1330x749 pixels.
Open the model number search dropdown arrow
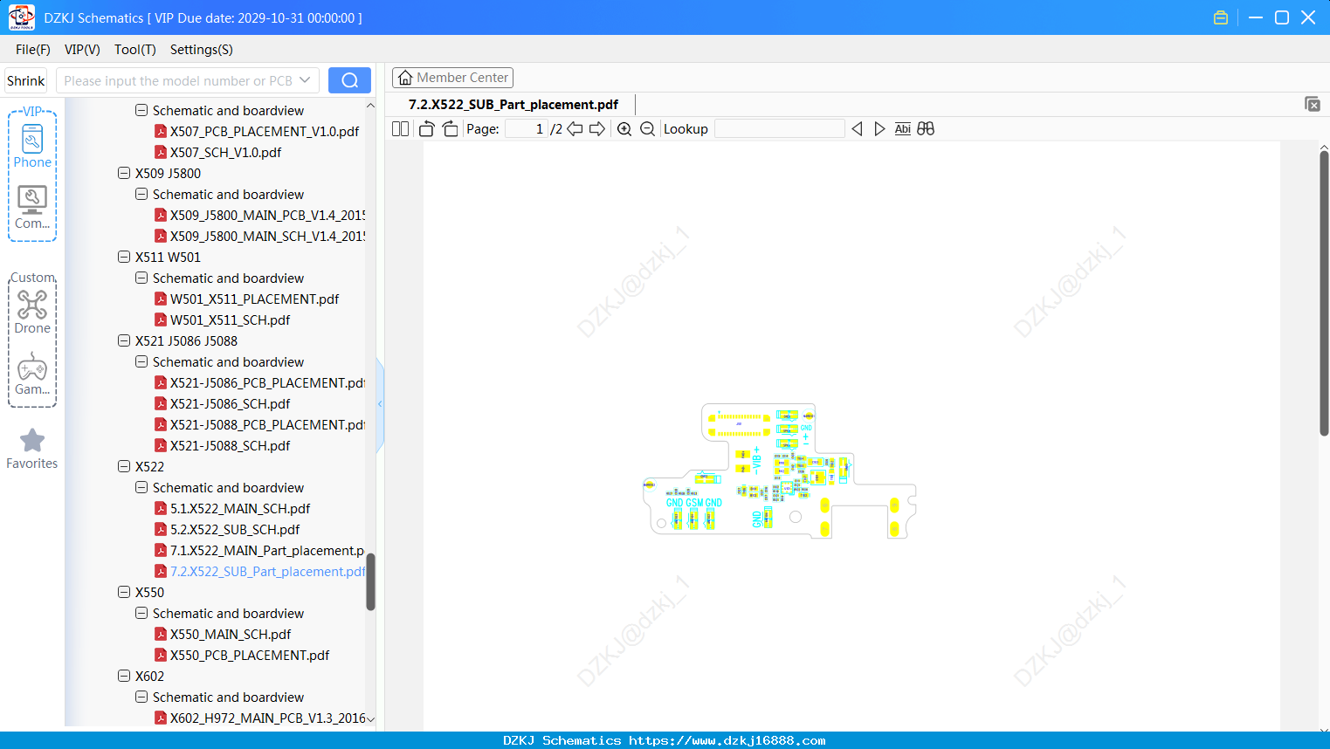(x=305, y=80)
